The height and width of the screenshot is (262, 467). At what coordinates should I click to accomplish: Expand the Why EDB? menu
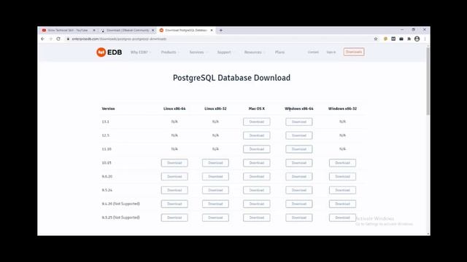coord(140,52)
